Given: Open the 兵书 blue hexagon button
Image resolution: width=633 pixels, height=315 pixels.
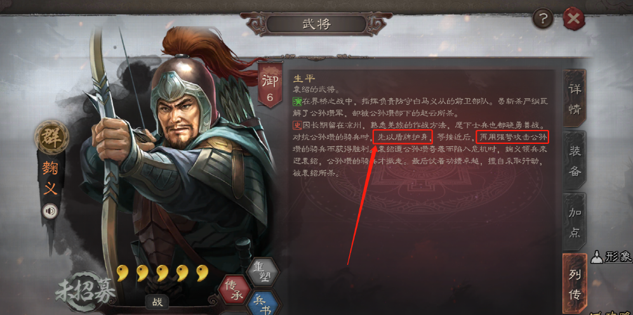Looking at the screenshot, I should point(263,303).
